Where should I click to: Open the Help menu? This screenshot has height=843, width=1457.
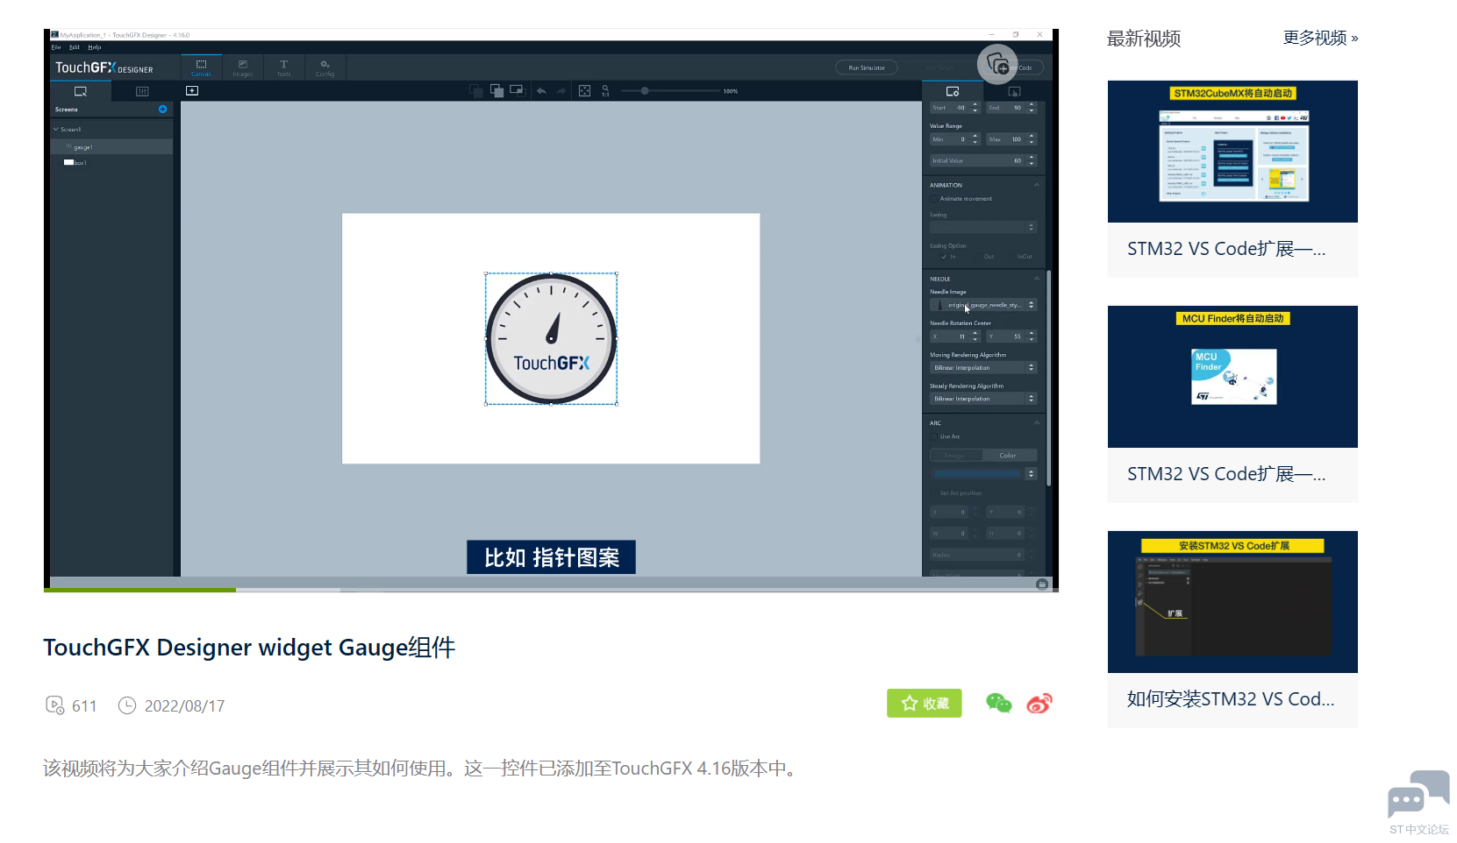(94, 47)
